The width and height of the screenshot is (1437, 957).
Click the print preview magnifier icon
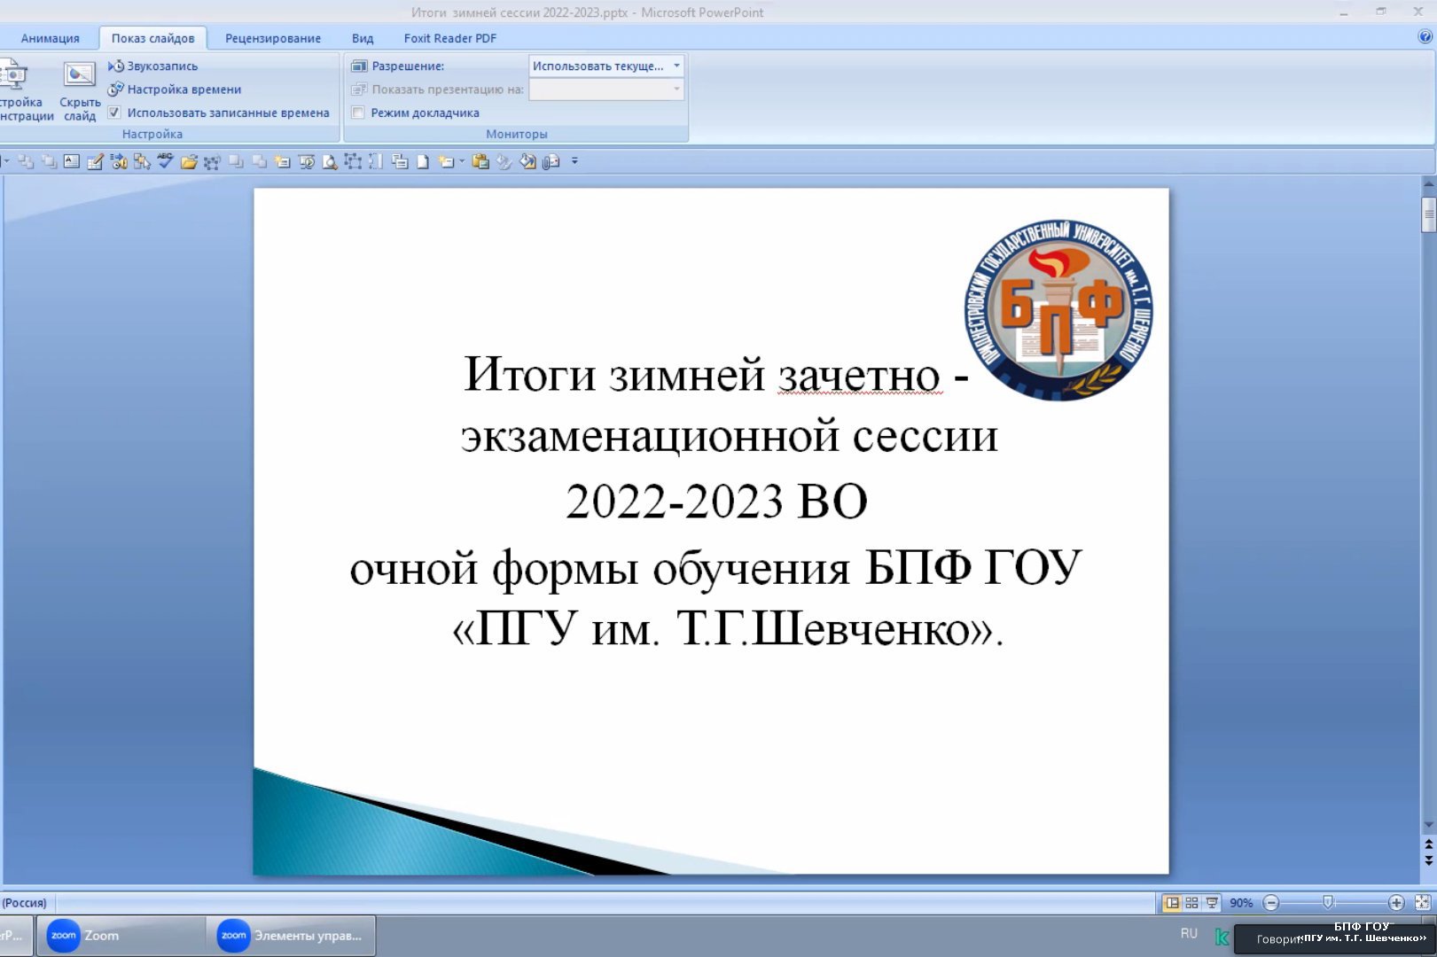tap(330, 161)
